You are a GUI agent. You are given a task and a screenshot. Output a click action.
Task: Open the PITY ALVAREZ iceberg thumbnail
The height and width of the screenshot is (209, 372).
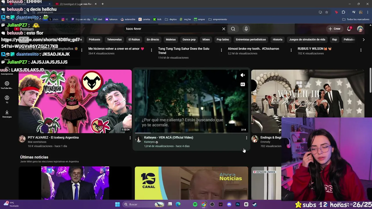(x=75, y=101)
